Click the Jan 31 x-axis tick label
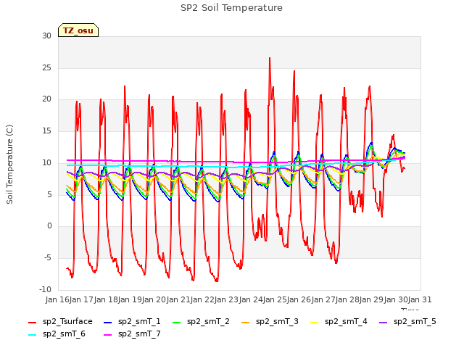Viewport: 464px width, 348px height. [420, 299]
